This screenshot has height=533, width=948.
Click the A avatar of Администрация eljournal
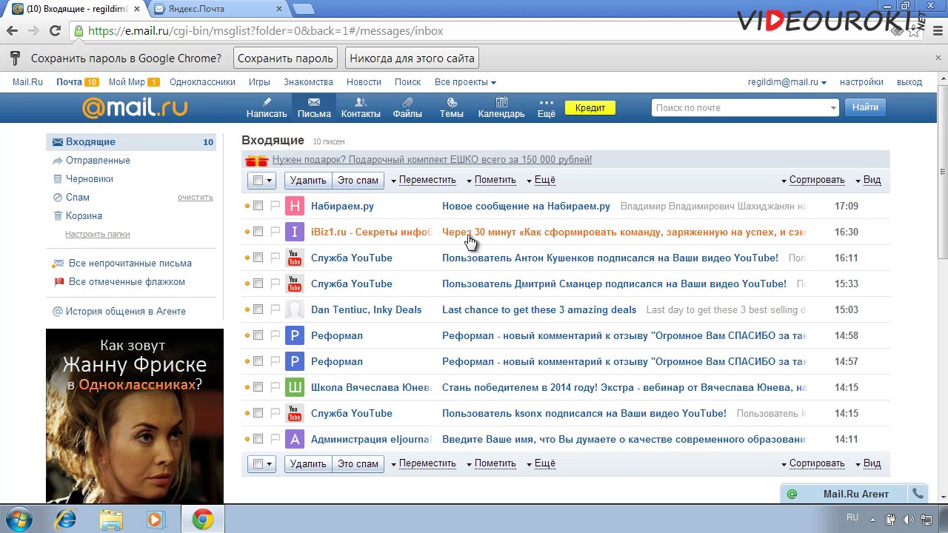point(294,439)
